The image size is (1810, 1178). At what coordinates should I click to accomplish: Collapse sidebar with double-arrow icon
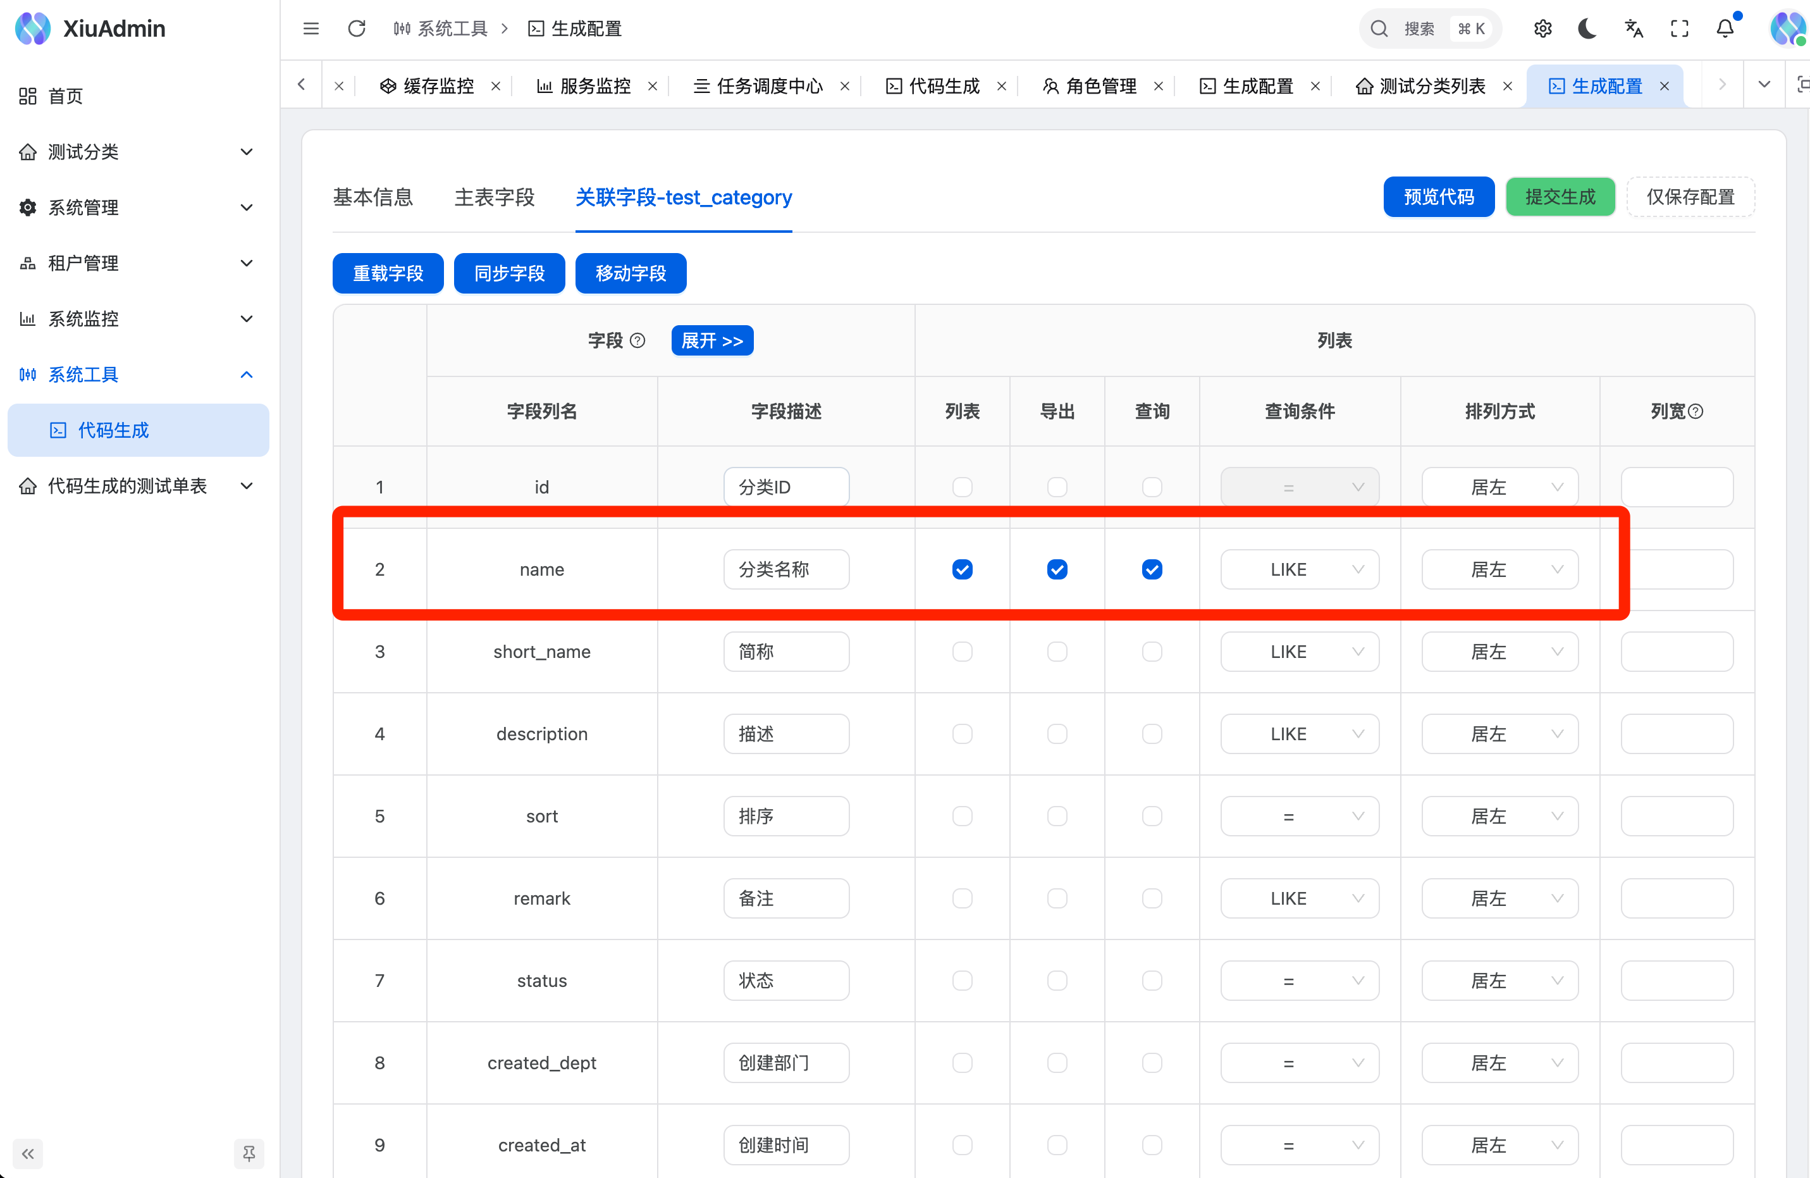(28, 1154)
